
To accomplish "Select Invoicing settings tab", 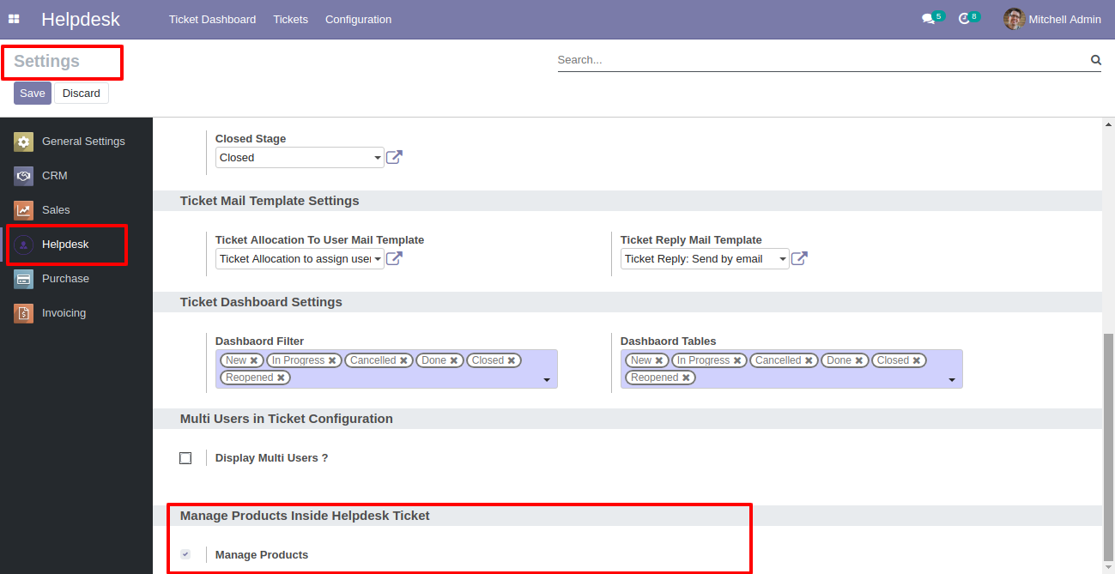I will [76, 313].
